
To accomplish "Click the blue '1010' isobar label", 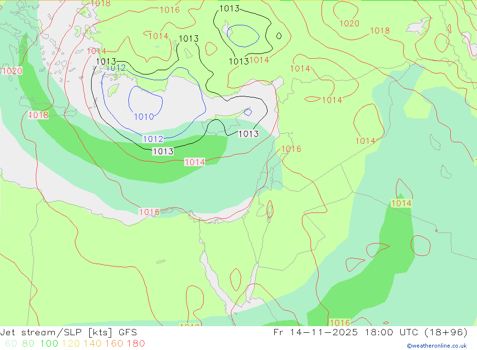I will pyautogui.click(x=144, y=117).
